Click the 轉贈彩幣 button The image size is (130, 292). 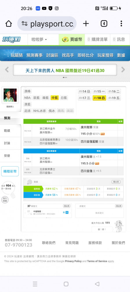(x=10, y=171)
